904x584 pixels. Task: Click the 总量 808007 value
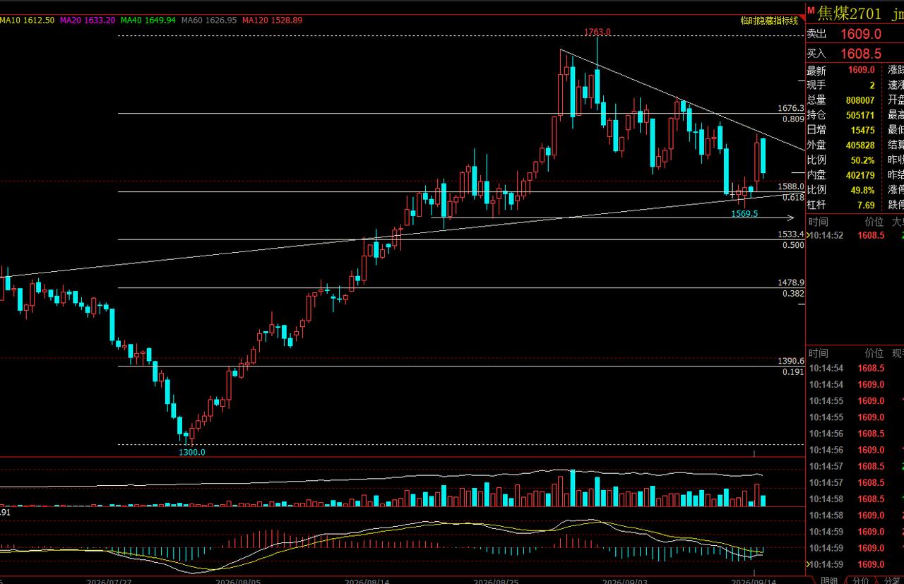tap(860, 100)
